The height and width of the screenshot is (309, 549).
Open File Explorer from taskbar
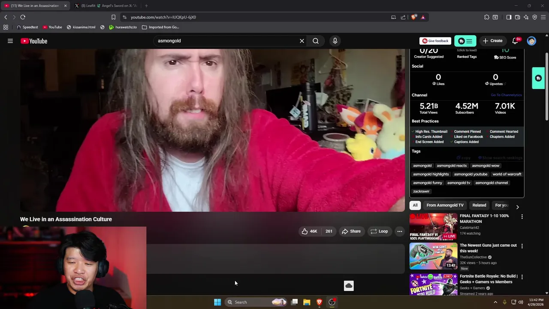click(307, 302)
